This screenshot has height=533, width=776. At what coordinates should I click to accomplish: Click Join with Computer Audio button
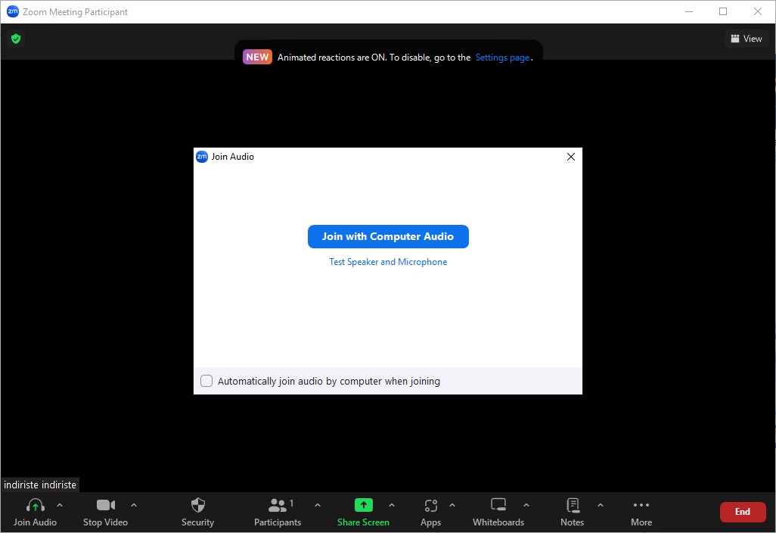[x=388, y=237]
